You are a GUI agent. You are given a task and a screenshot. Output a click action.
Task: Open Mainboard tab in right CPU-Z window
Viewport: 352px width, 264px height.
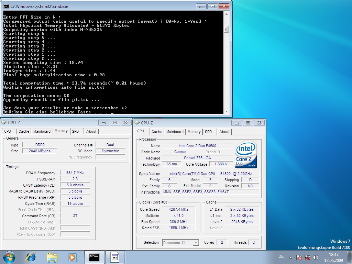coord(175,132)
